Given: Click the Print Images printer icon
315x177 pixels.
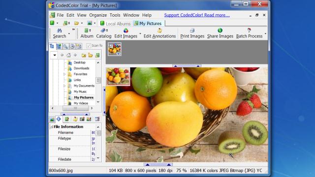Looking at the screenshot, I should coord(192,30).
